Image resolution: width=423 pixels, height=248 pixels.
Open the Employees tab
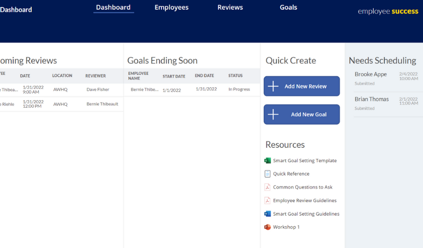(x=171, y=7)
